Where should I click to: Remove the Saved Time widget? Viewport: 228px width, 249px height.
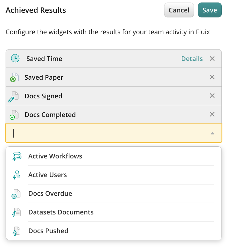tap(212, 59)
